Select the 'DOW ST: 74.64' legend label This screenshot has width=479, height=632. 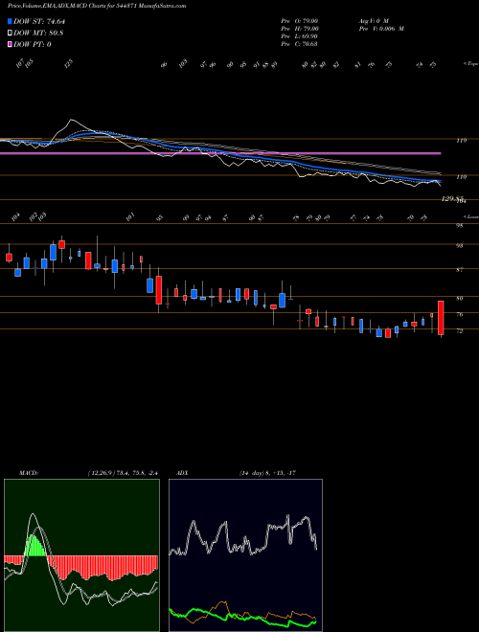(39, 21)
